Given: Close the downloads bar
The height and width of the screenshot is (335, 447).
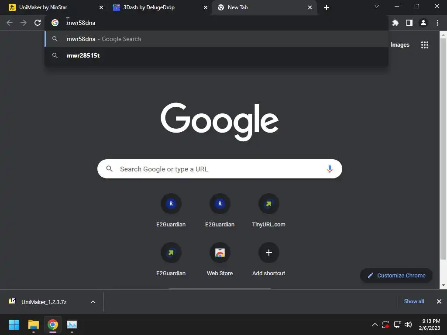Looking at the screenshot, I should click(x=439, y=301).
